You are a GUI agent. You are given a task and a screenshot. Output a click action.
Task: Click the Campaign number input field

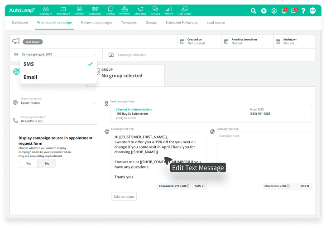(59, 121)
